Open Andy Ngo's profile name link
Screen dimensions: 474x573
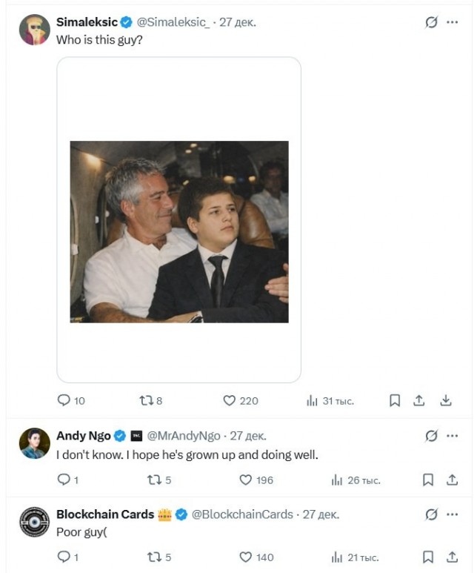tap(84, 436)
